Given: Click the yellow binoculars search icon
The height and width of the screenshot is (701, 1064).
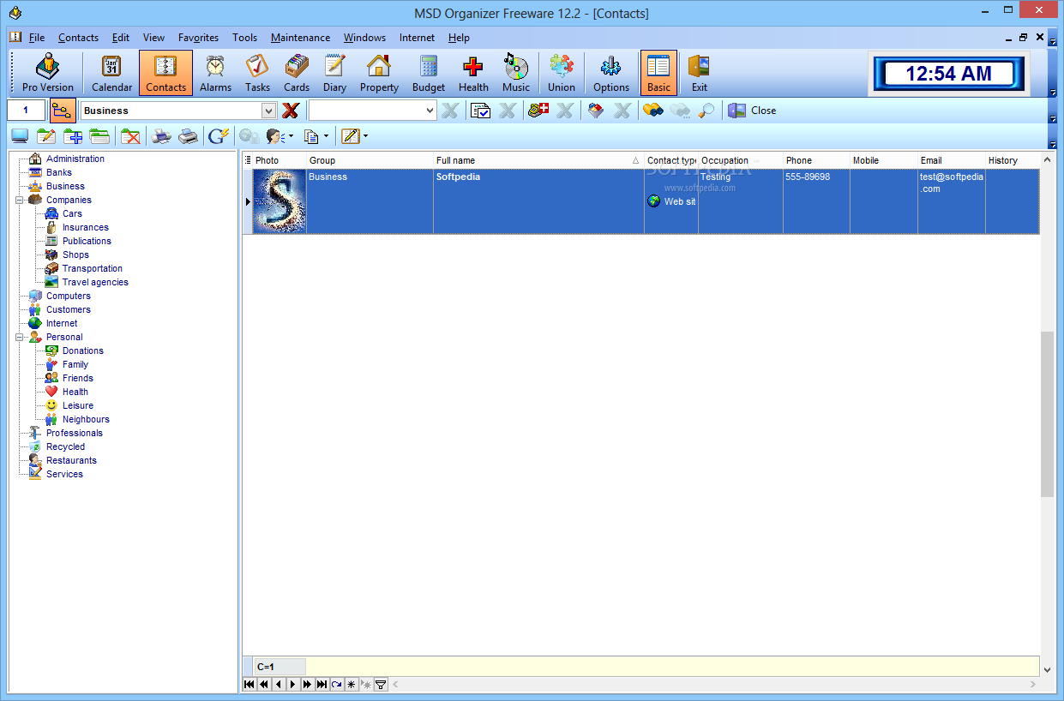Looking at the screenshot, I should [x=653, y=111].
